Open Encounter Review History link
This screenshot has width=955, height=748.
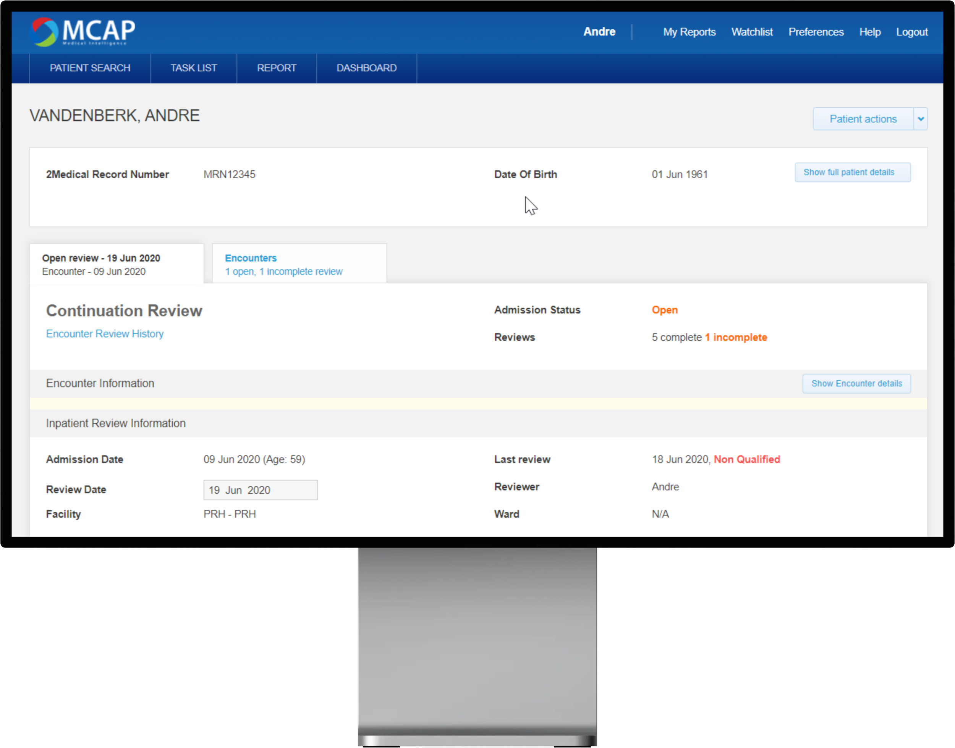tap(105, 334)
